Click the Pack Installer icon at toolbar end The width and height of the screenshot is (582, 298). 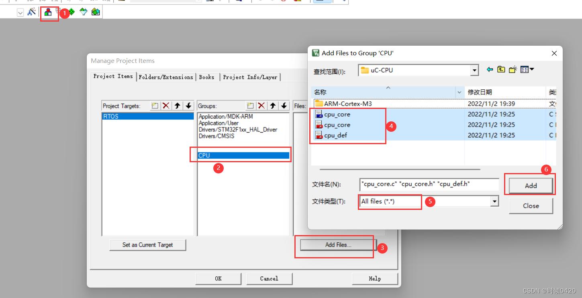[x=95, y=12]
